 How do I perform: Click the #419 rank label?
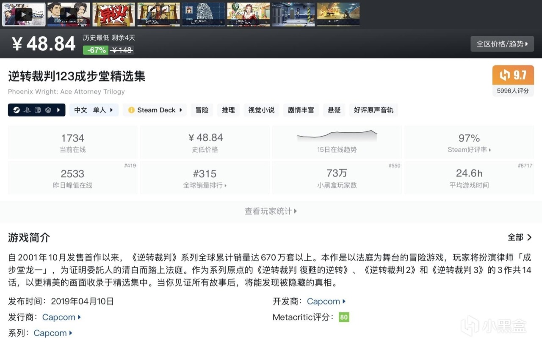(x=130, y=166)
